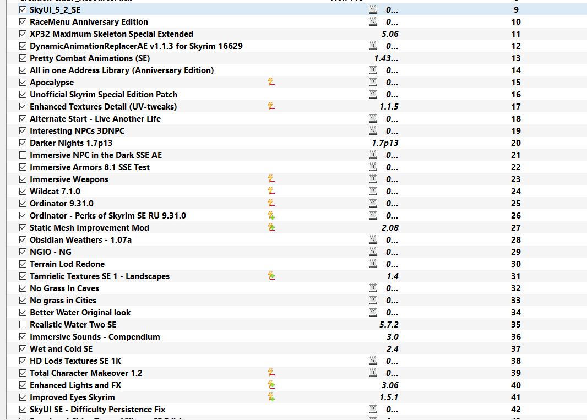Screen dimensions: 587x420
Task: Click the conflict flag for Ordinator RU 9.31.0
Action: point(271,215)
